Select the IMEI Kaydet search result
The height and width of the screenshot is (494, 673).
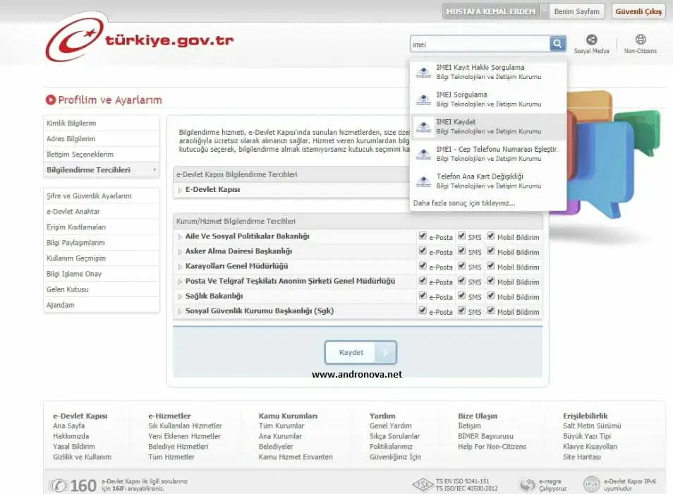coord(488,126)
